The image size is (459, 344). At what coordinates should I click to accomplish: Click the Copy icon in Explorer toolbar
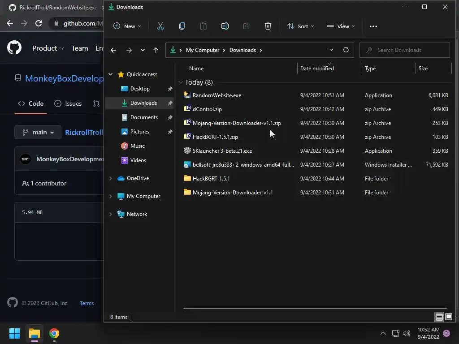(182, 26)
